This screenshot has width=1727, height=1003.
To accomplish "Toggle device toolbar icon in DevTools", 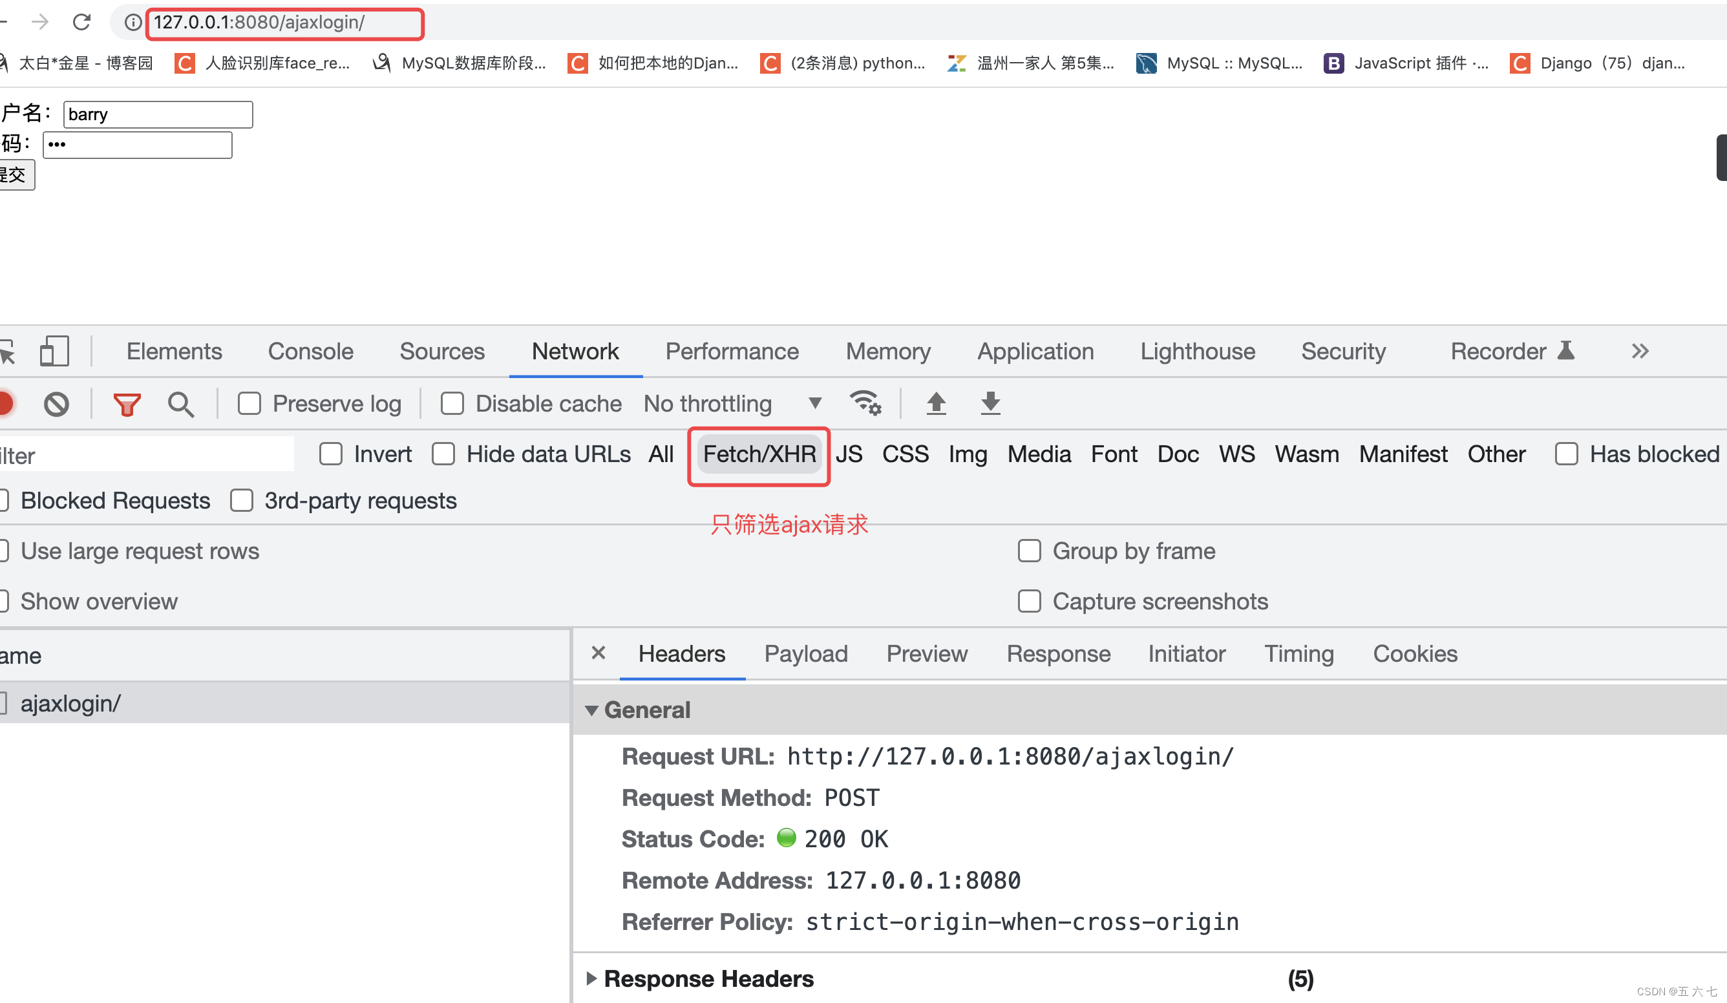I will 54,351.
